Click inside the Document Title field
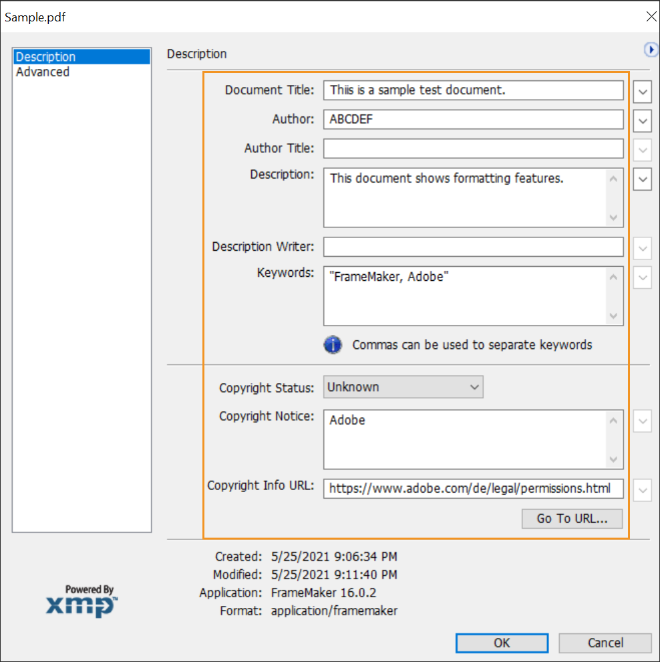 [473, 90]
